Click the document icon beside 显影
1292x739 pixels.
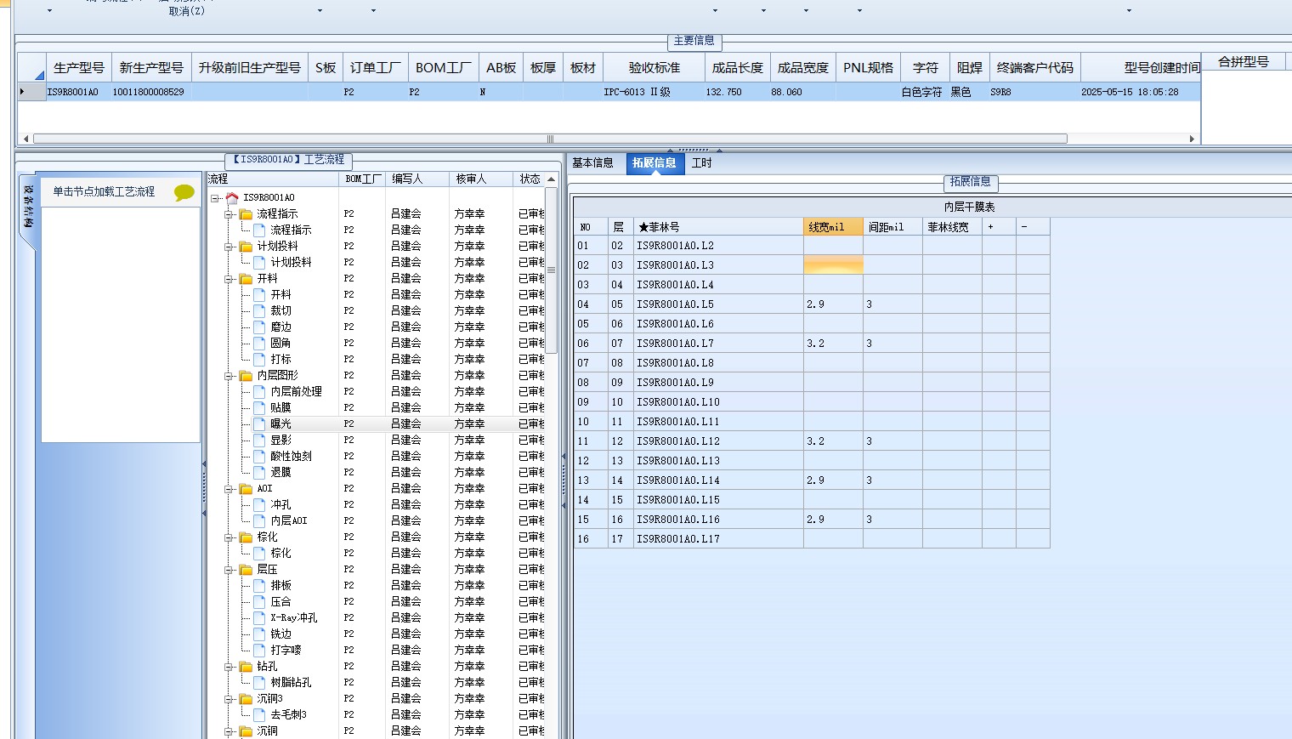click(259, 440)
